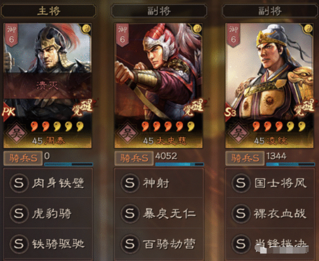The width and height of the screenshot is (319, 261).
Task: Open the 暴戾无仁 skill entry
Action: point(159,213)
